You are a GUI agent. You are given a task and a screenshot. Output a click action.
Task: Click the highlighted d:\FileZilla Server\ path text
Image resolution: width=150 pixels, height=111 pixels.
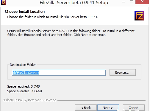point(26,73)
